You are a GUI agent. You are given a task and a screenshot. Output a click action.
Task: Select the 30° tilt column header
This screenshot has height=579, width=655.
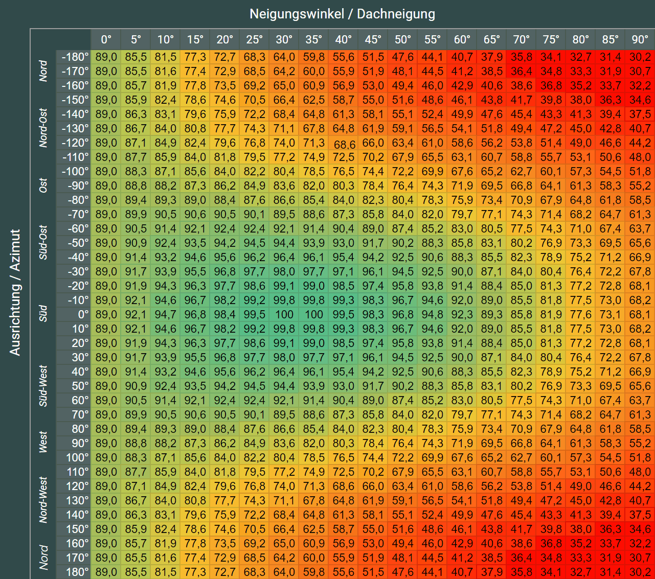point(284,40)
